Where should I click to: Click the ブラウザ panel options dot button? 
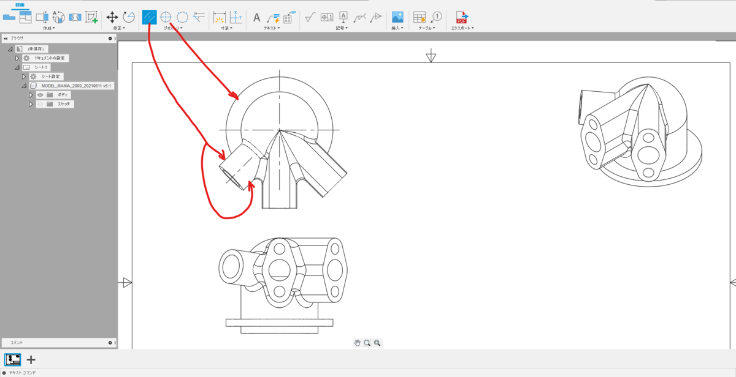point(110,38)
